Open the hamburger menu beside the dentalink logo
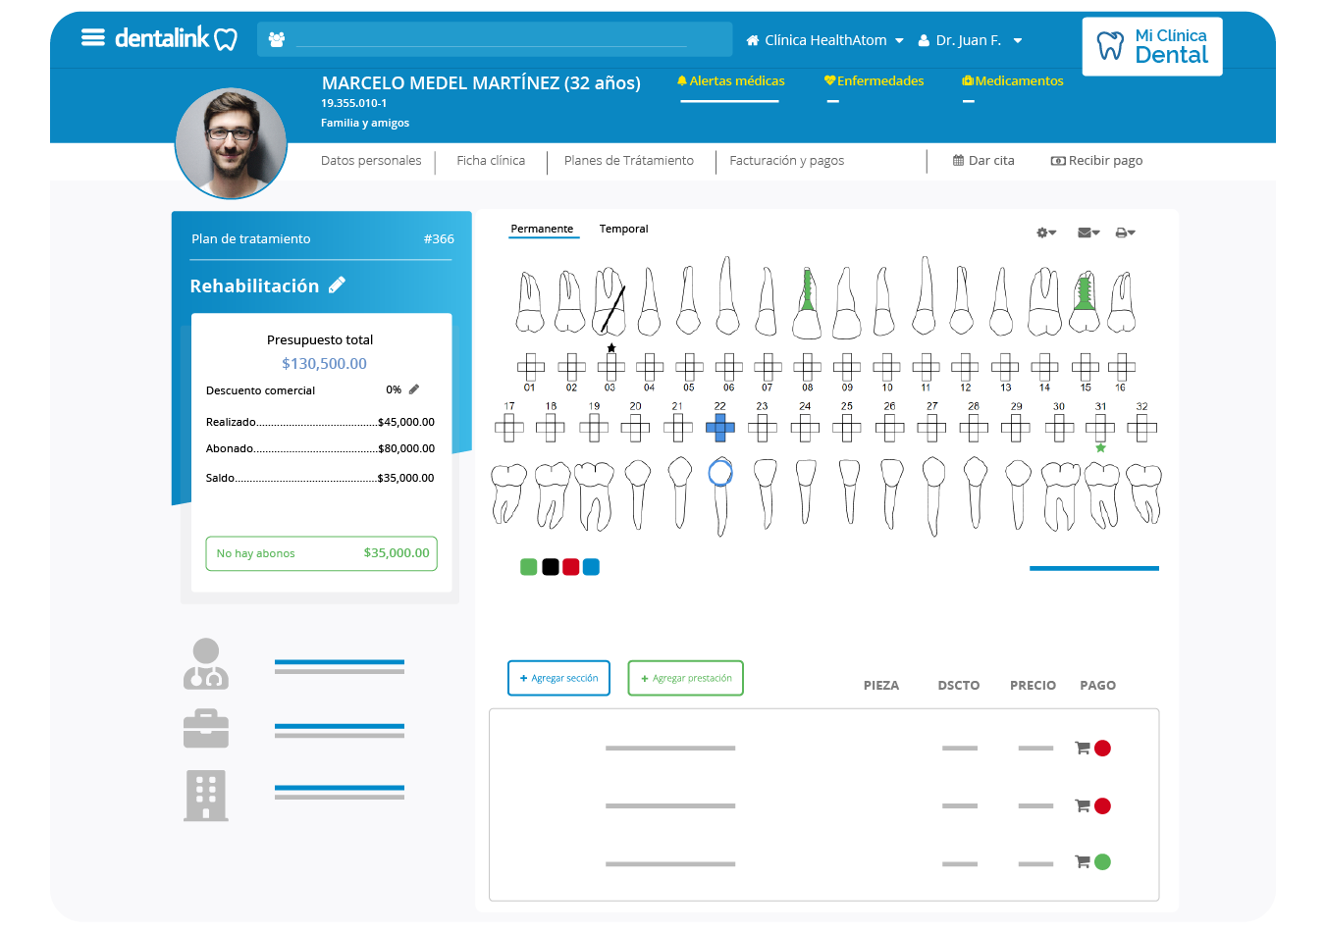Screen dimensions: 1326x933 (93, 37)
